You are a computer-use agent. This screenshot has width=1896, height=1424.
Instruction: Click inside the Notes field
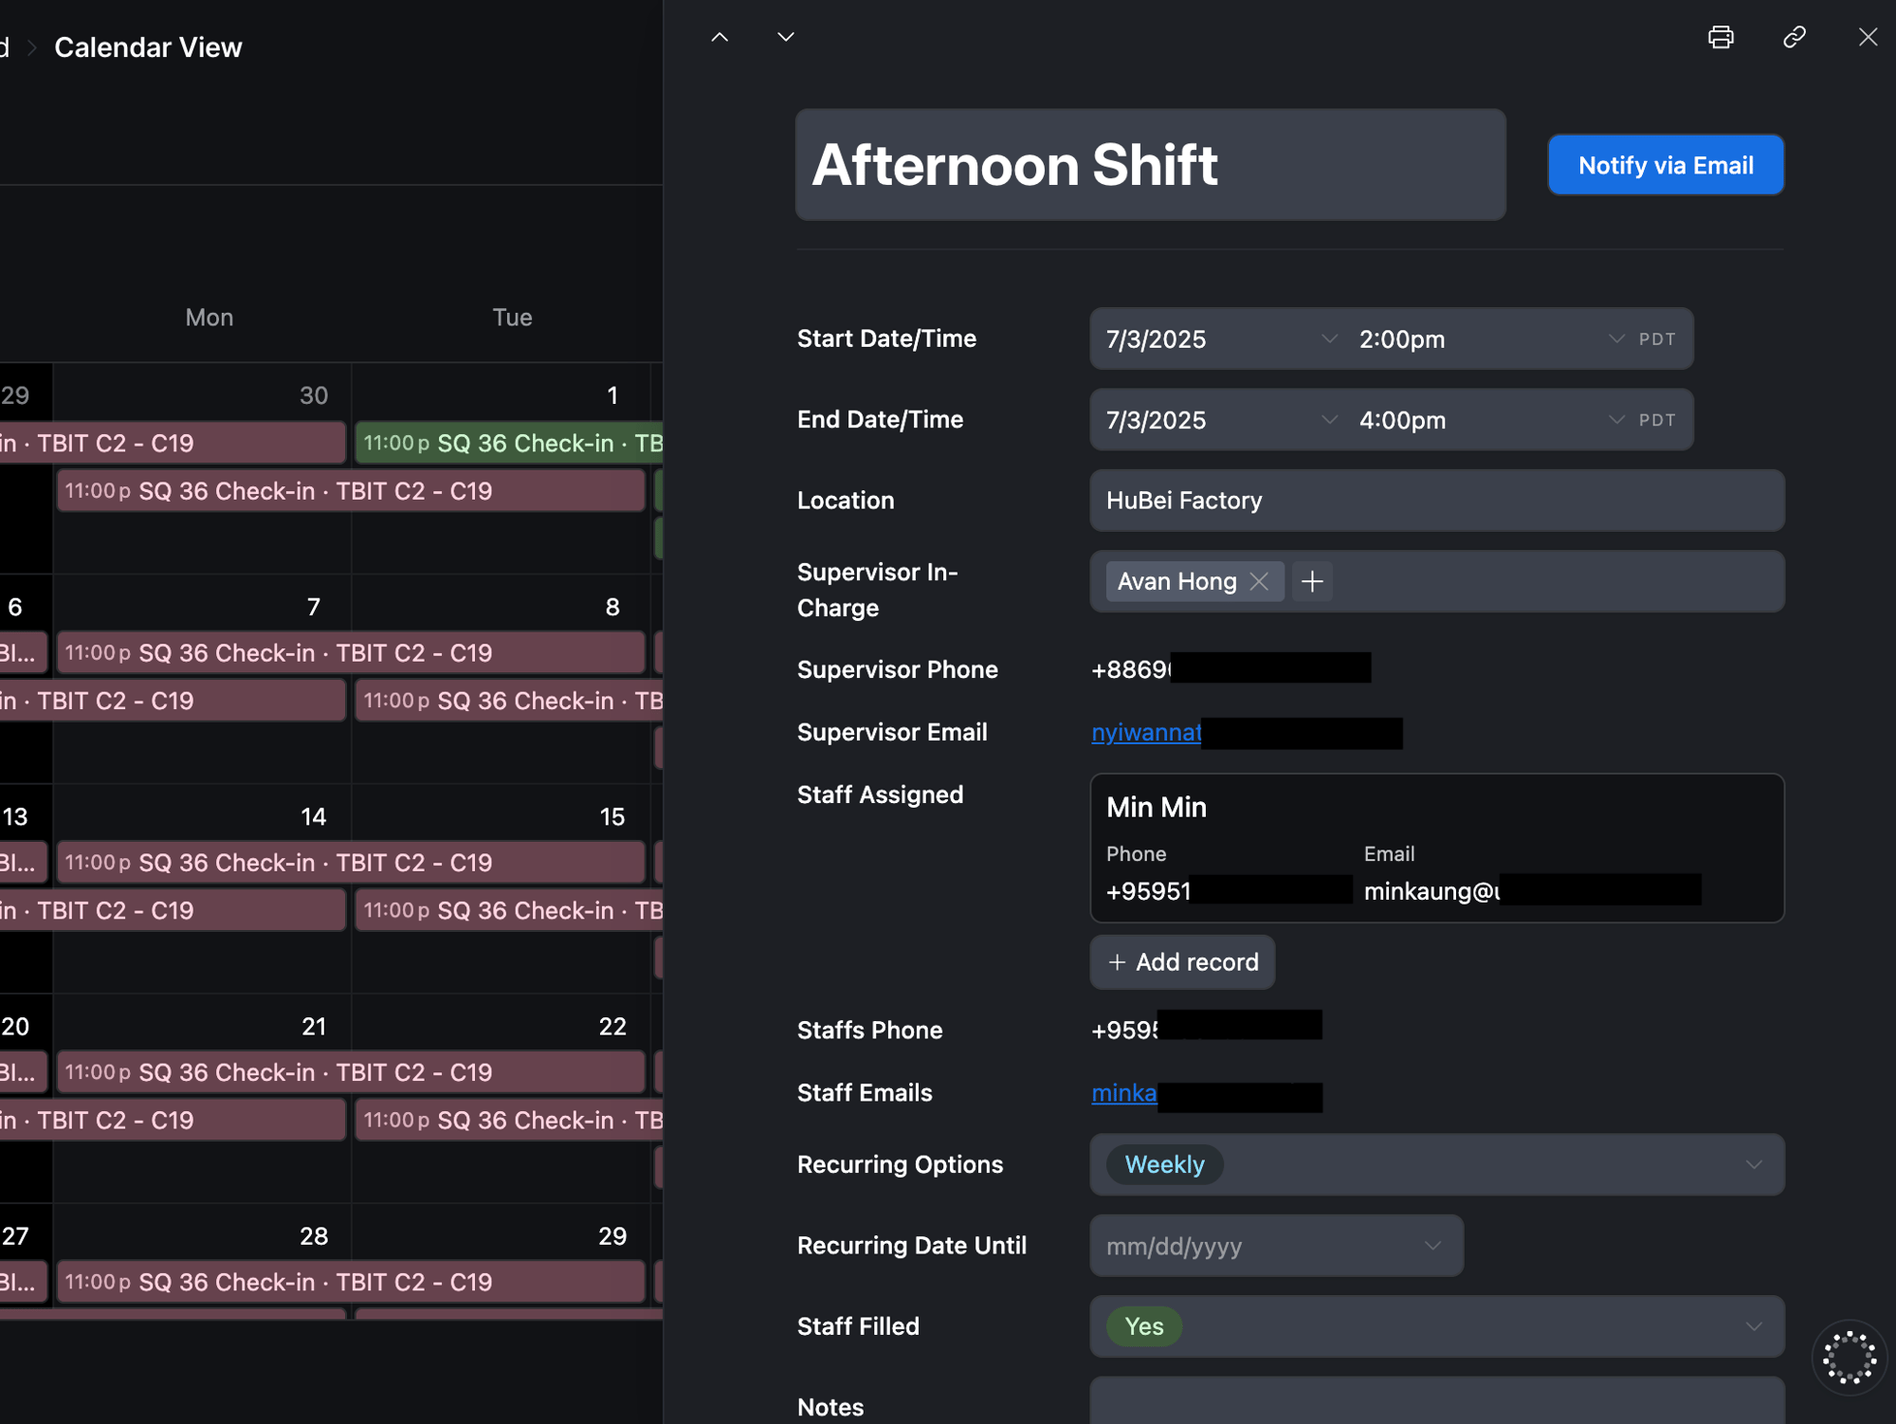tap(1437, 1401)
